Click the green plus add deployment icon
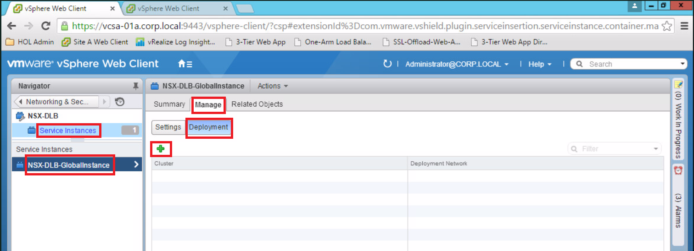The image size is (694, 251). click(x=161, y=149)
